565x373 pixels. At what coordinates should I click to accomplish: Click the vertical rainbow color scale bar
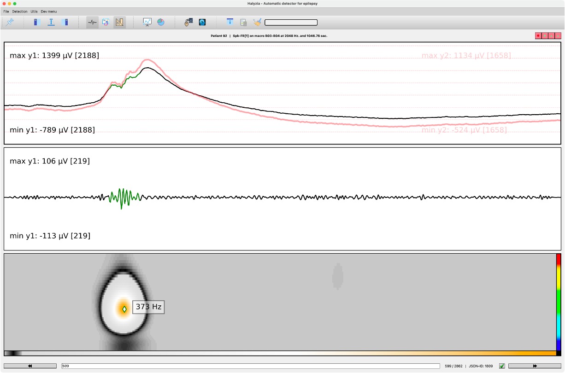(x=558, y=302)
